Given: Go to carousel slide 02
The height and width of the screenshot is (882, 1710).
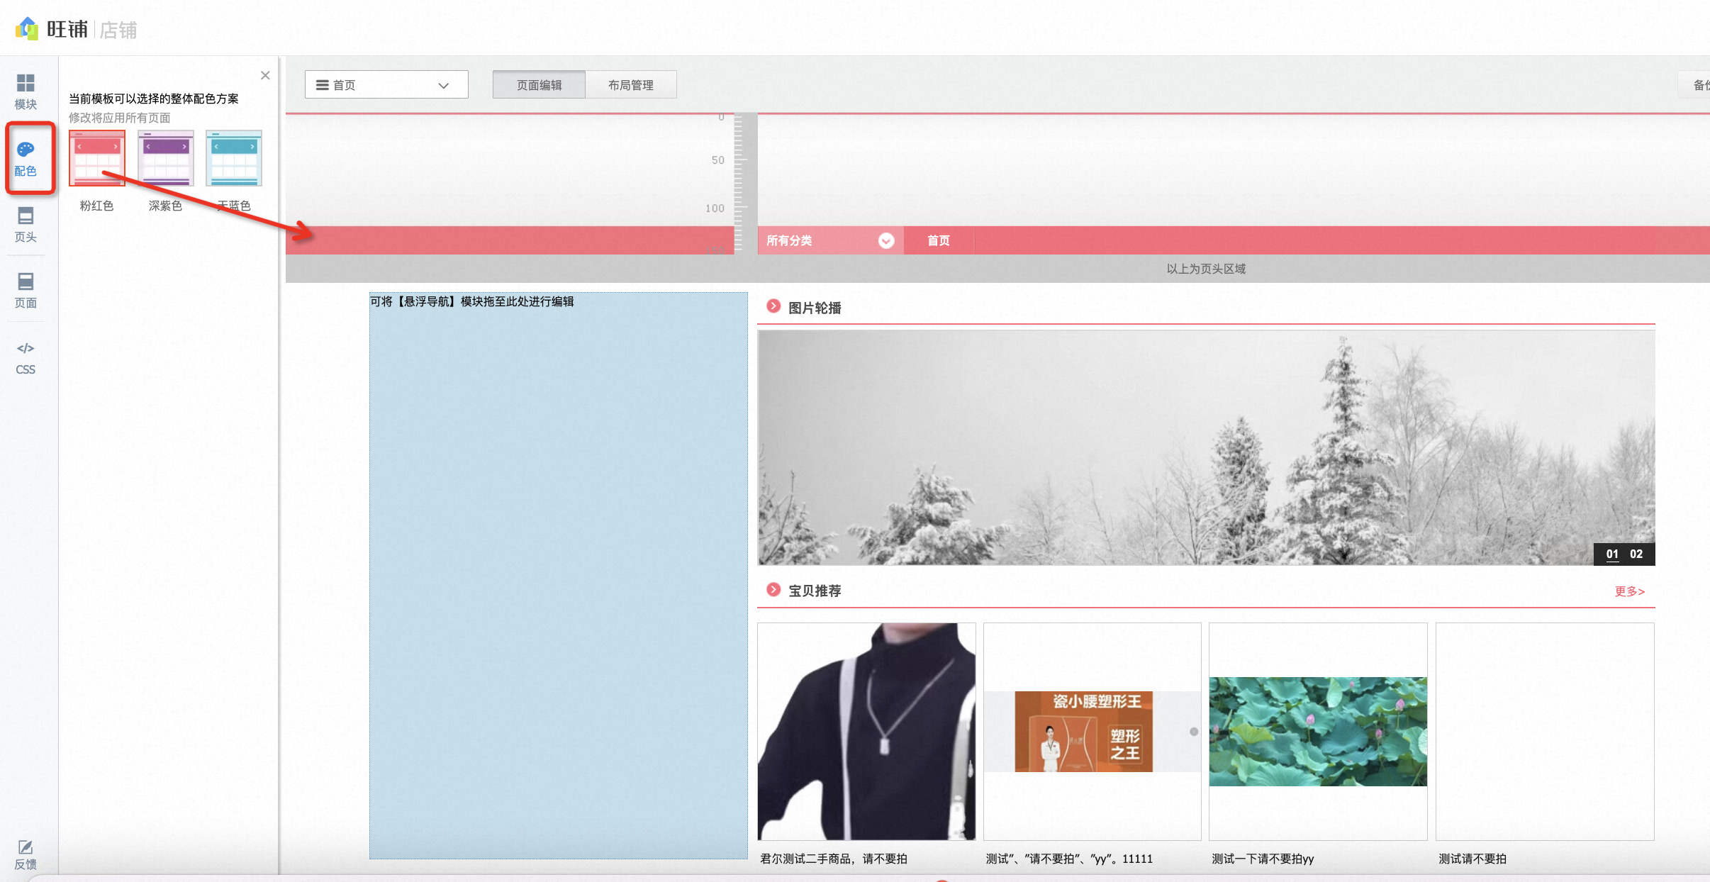Looking at the screenshot, I should tap(1636, 554).
